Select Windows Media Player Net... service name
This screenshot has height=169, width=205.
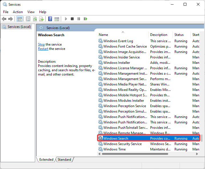tap(125, 84)
